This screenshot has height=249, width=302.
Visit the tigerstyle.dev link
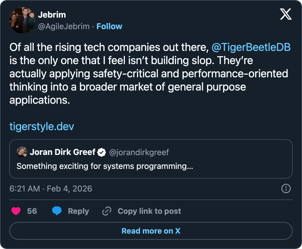pos(42,126)
